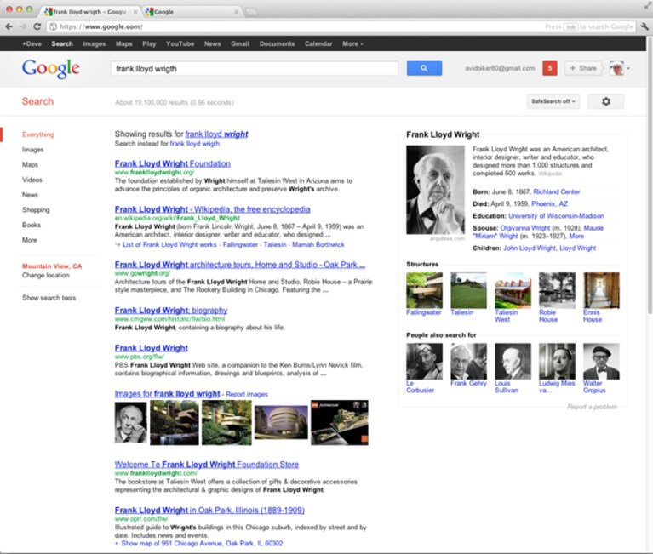The image size is (653, 554).
Task: Open the Taliesin West structure thumbnail
Action: 513,290
